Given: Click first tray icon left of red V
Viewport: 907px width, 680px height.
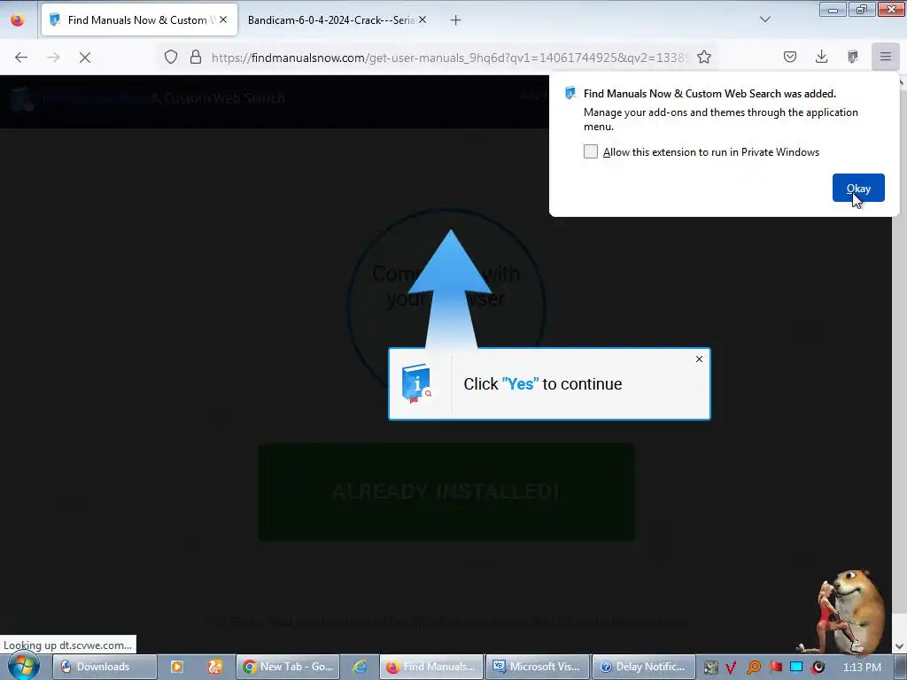Looking at the screenshot, I should point(711,668).
